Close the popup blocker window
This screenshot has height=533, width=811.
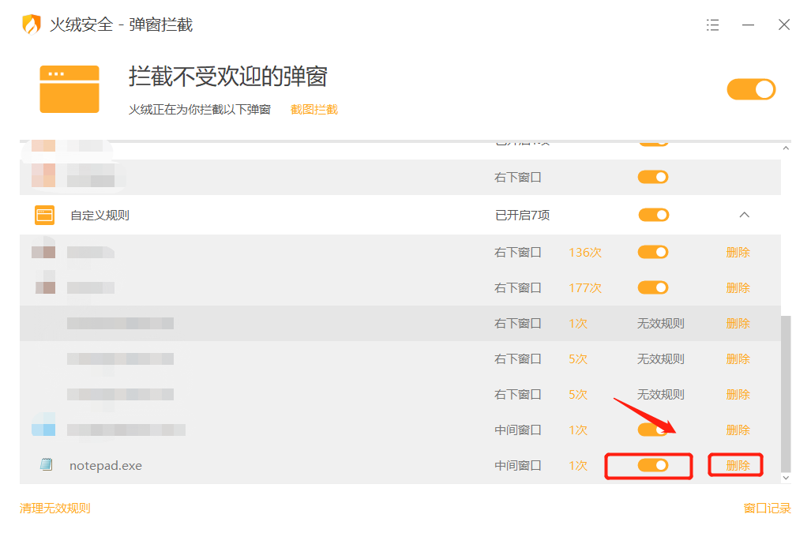(784, 25)
